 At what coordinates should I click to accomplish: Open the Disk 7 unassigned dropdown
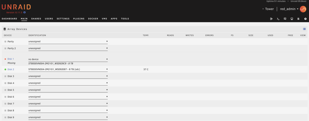point(68,104)
